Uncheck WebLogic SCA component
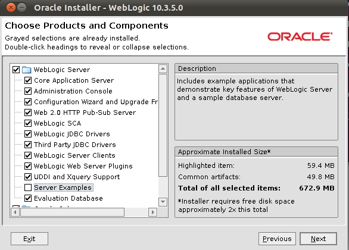The image size is (349, 250). [x=28, y=123]
